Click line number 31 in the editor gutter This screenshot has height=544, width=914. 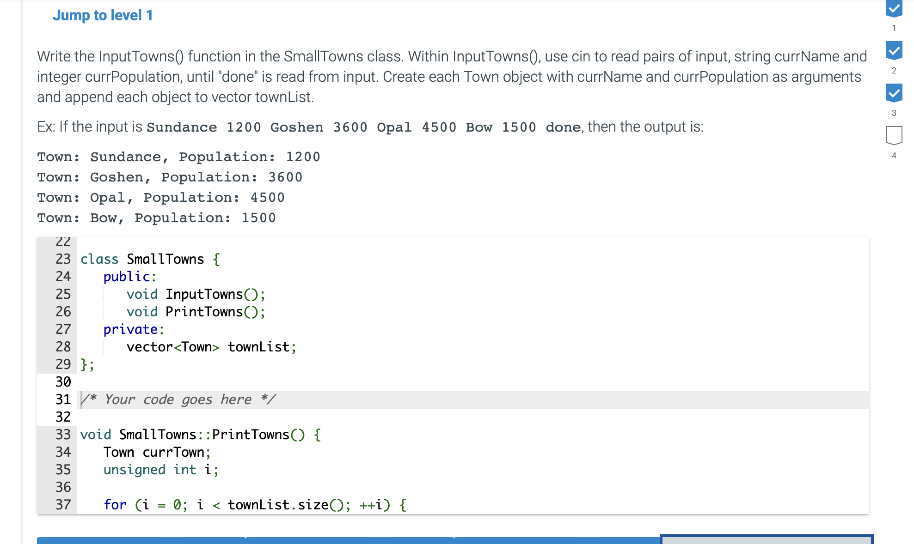[x=62, y=399]
